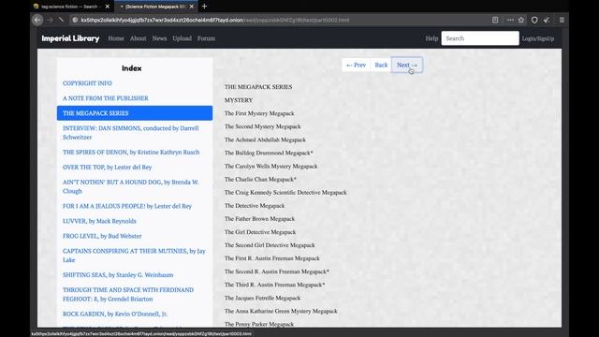Click 'The Girl Detective Megapack' text
599x337 pixels.
(260, 232)
